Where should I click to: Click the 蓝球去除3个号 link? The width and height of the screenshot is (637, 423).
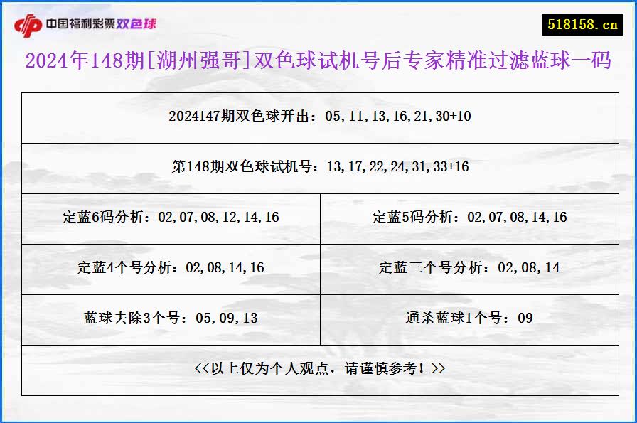pos(171,318)
